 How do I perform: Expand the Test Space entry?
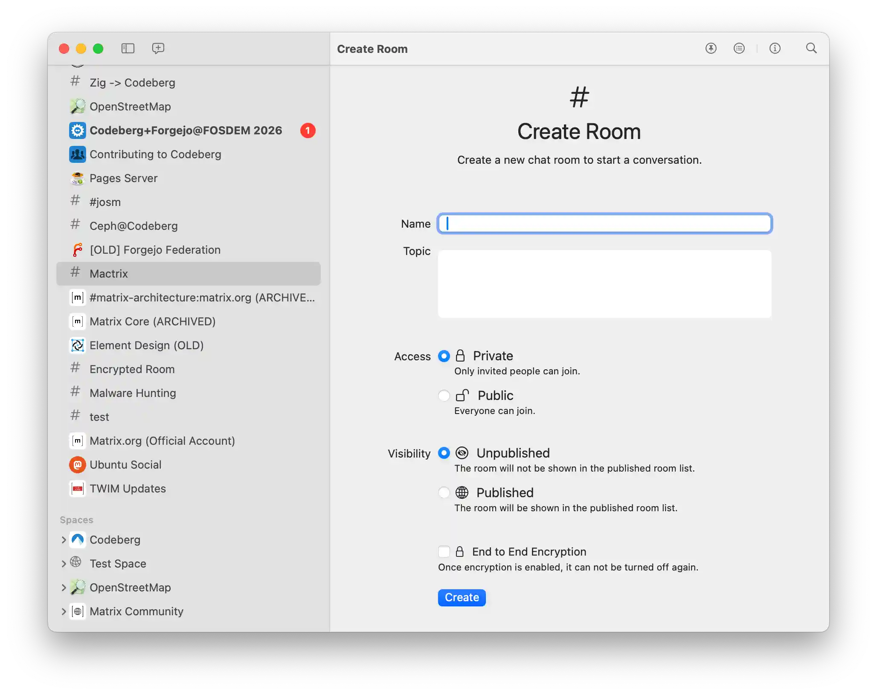pyautogui.click(x=63, y=563)
